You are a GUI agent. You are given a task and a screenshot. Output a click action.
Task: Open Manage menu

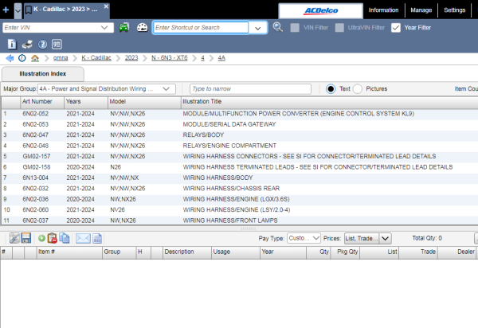click(421, 10)
